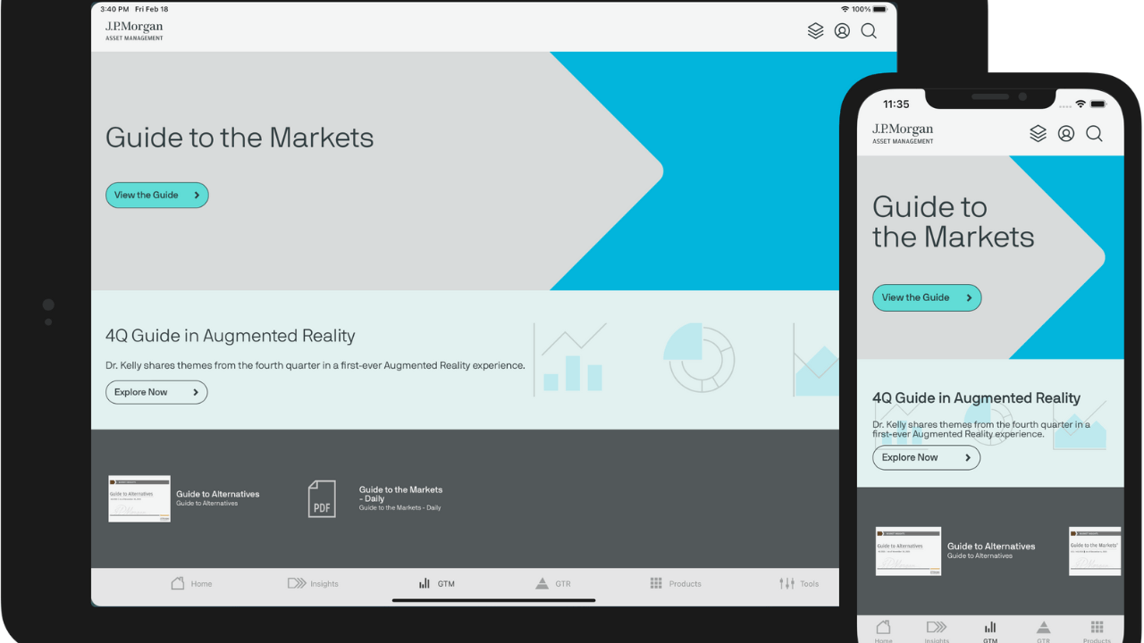
Task: Tap the 4Q Guide in Augmented Reality heading on the phone
Action: (x=977, y=398)
